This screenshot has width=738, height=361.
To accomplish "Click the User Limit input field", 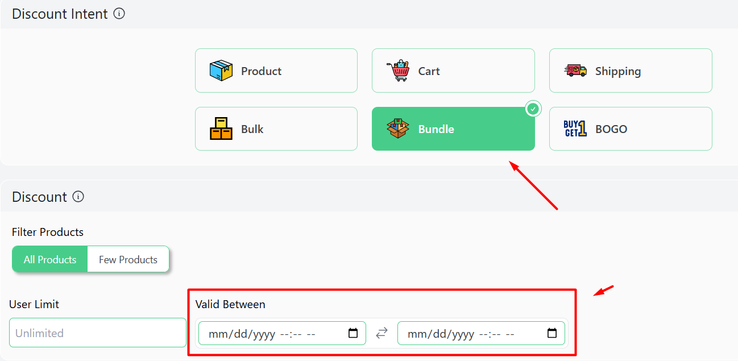I will [98, 333].
